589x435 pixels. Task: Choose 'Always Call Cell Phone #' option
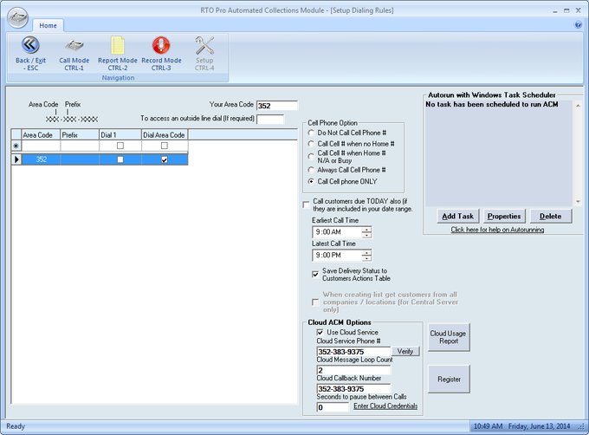[312, 170]
